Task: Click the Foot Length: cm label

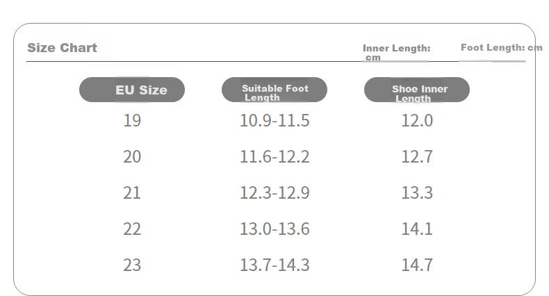Action: tap(501, 47)
